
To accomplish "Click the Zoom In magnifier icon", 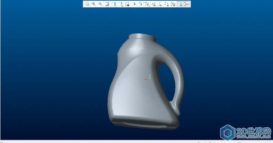I will tap(94, 4).
